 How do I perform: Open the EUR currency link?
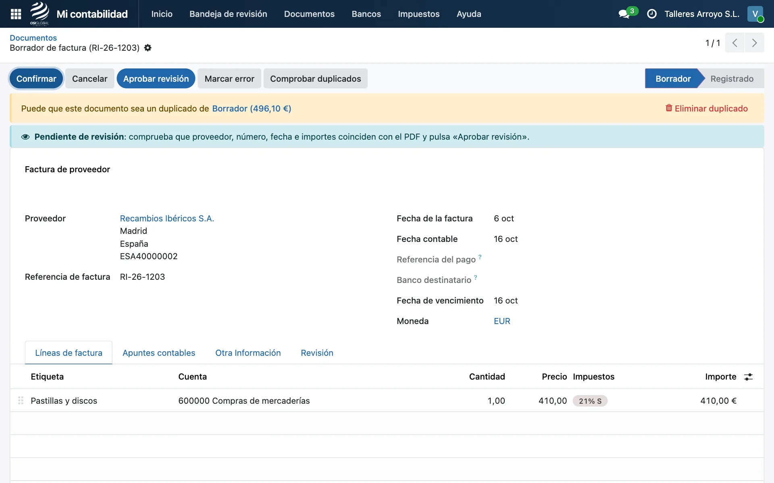pos(502,321)
